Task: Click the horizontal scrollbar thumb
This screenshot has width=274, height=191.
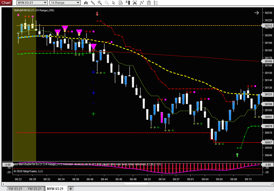Action: 136,184
